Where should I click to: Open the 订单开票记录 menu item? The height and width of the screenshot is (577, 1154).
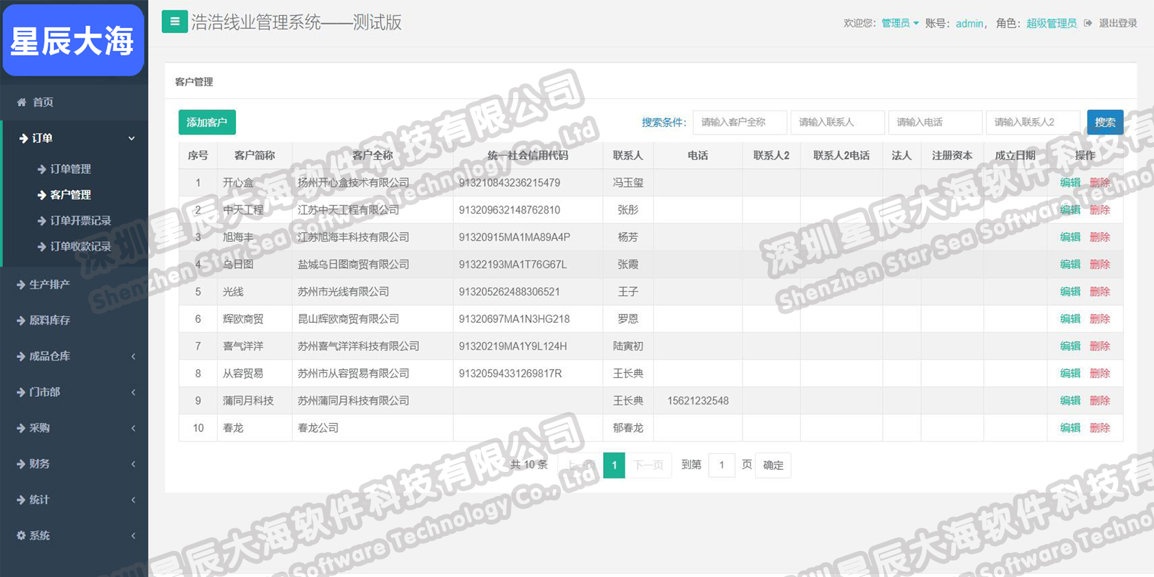(80, 220)
